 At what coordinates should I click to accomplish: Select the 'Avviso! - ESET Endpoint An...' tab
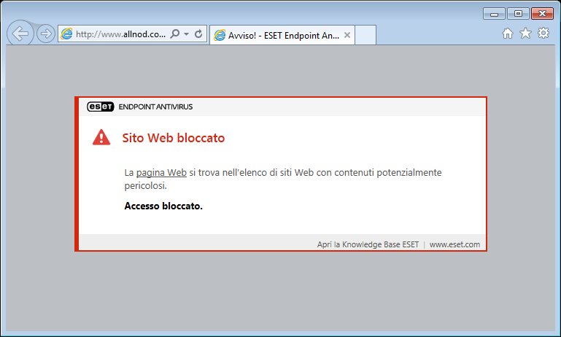pyautogui.click(x=282, y=35)
